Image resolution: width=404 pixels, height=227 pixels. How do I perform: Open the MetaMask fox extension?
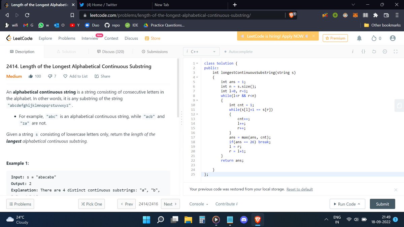pos(356,15)
